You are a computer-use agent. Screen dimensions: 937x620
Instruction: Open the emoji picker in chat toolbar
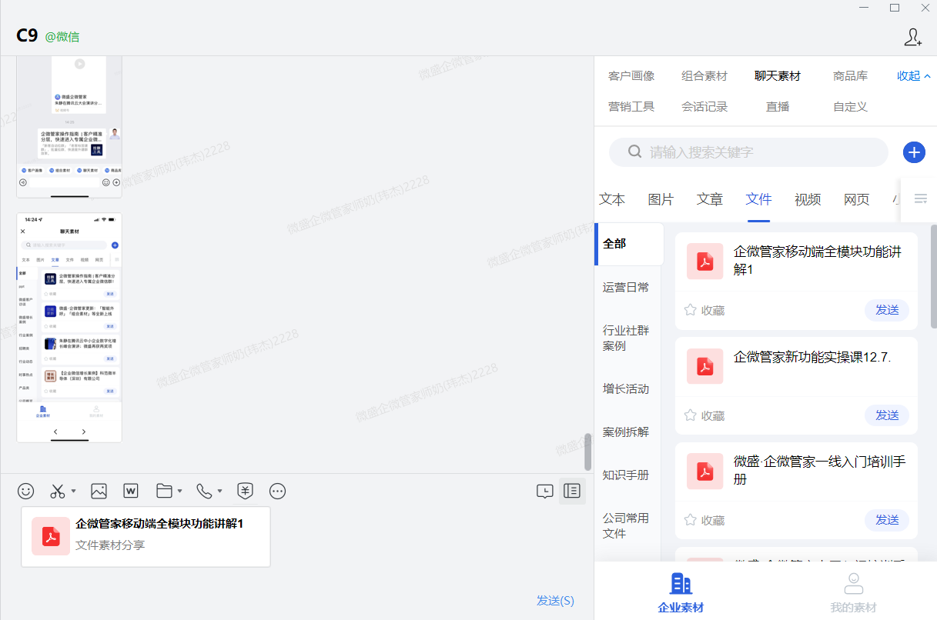26,491
